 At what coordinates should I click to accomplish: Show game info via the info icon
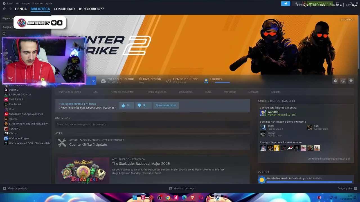coord(343,81)
